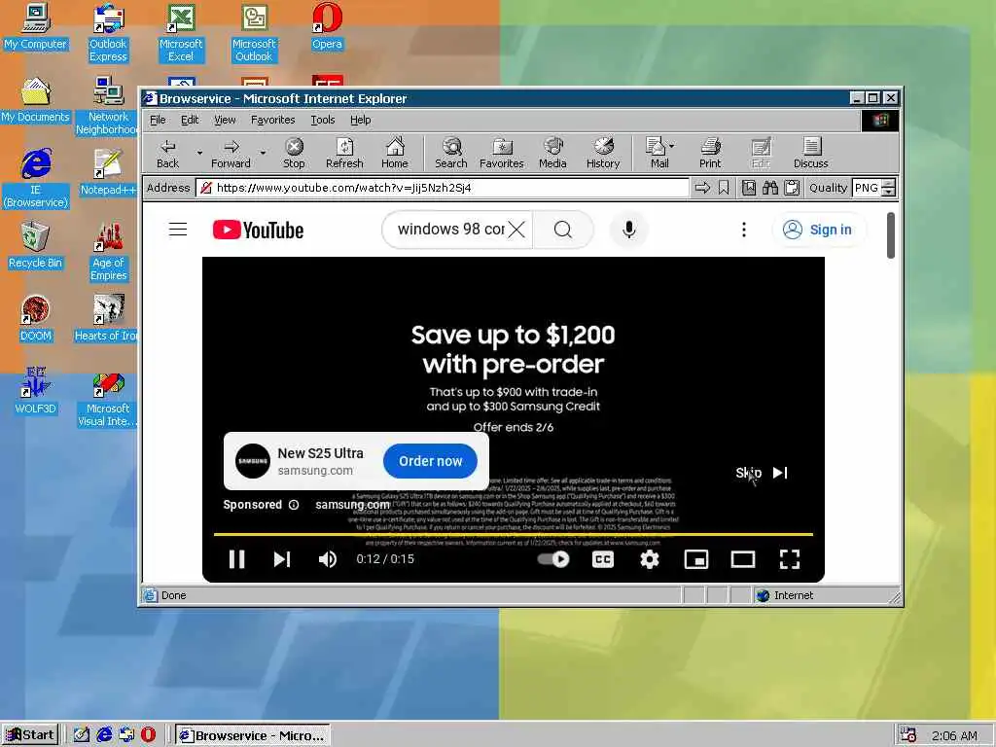Click the YouTube logo
Viewport: 996px width, 747px height.
point(258,230)
